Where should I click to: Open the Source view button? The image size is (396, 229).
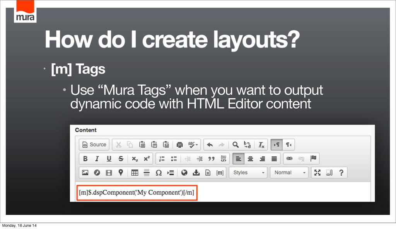(x=94, y=145)
